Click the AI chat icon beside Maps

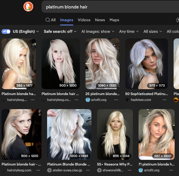click(178, 20)
